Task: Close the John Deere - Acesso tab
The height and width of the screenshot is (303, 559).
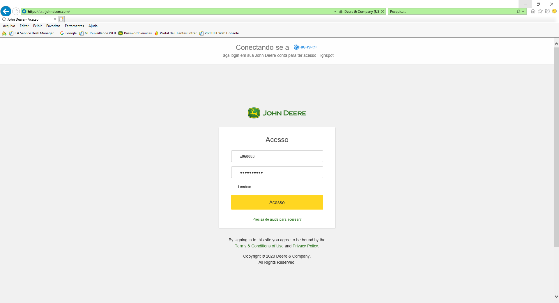Action: point(55,19)
